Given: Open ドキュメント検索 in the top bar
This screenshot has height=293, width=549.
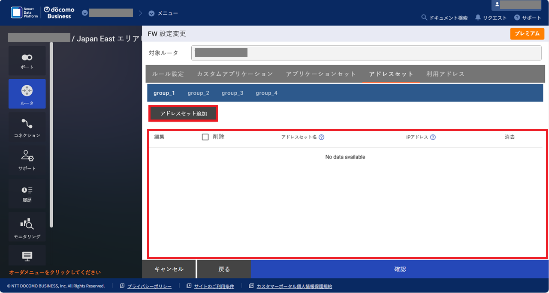Looking at the screenshot, I should (444, 18).
